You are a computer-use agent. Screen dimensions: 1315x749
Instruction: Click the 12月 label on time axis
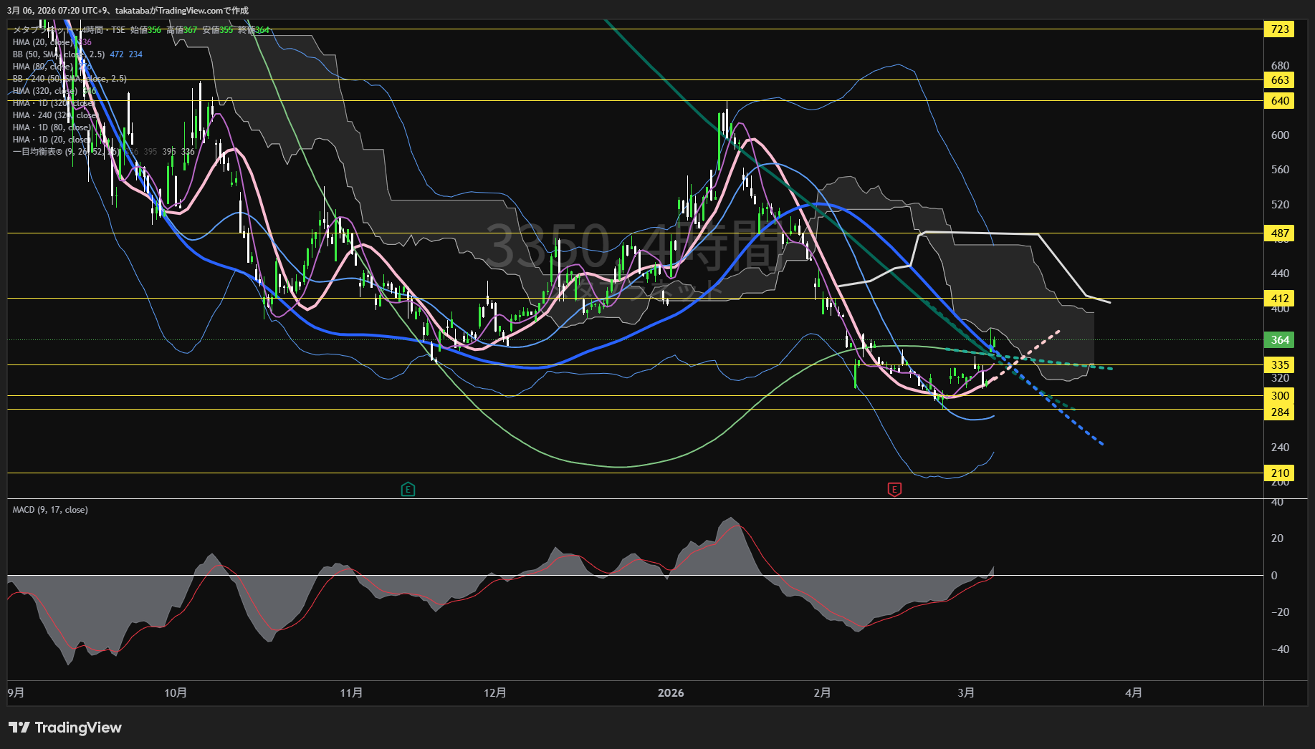pyautogui.click(x=495, y=693)
